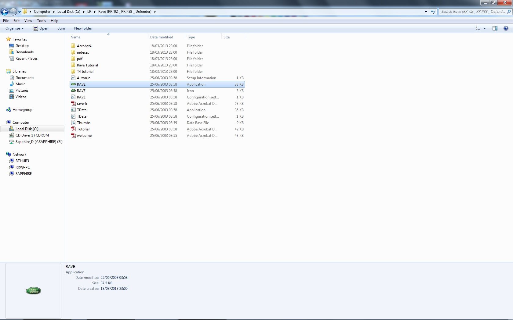Viewport: 513px width, 320px height.
Task: Select the indexes folder icon
Action: pyautogui.click(x=73, y=52)
